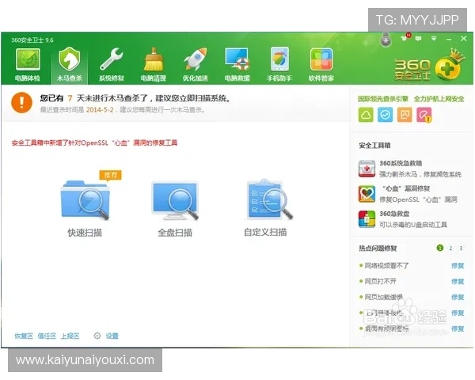Switch to hot issues page 3
The height and width of the screenshot is (380, 475).
click(x=461, y=248)
